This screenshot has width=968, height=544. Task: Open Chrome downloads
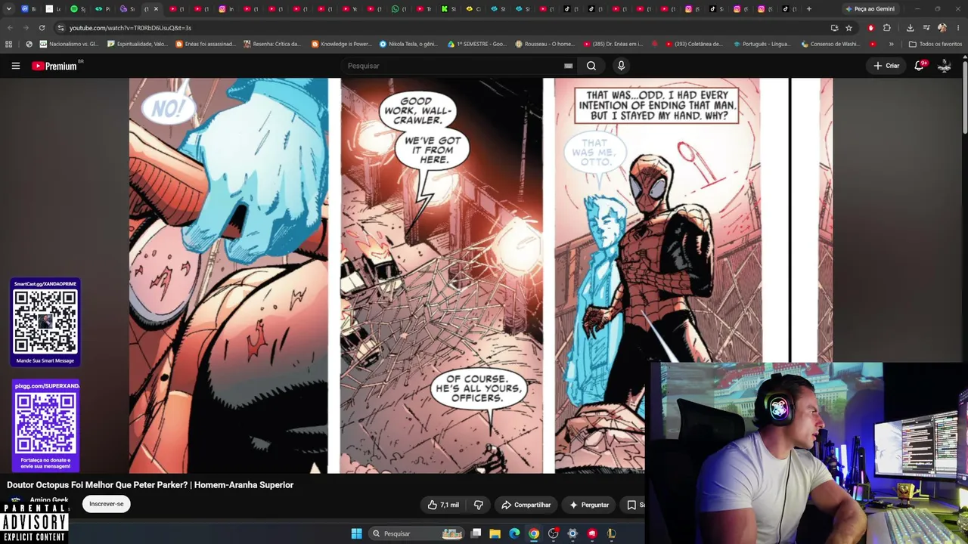pos(910,28)
